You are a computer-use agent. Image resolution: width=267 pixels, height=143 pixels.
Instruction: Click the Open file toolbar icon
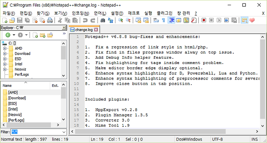[x=12, y=20]
